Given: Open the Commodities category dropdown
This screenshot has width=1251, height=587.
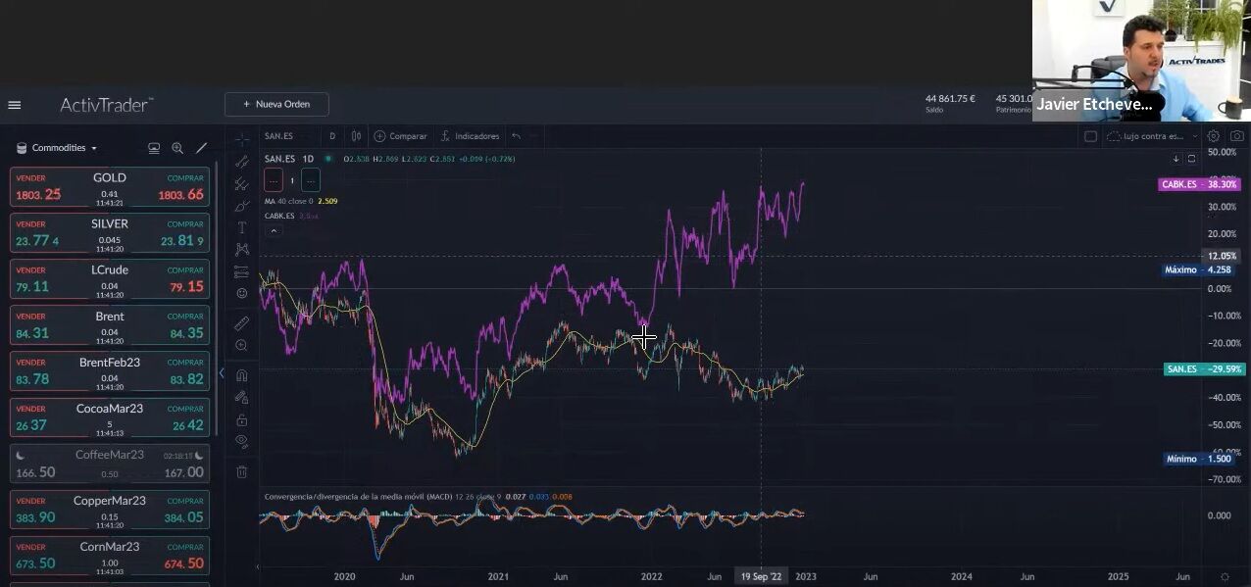Looking at the screenshot, I should point(58,148).
